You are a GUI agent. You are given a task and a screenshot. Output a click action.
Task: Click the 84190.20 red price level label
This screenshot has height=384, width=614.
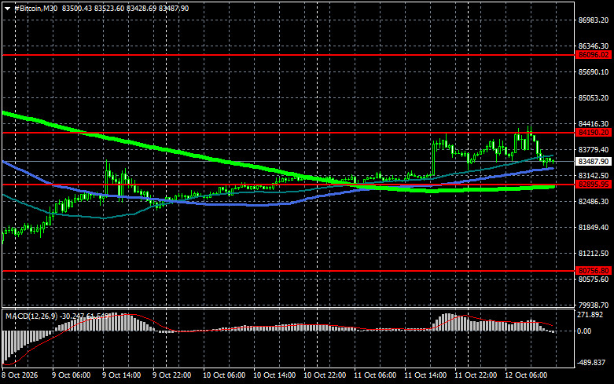(594, 133)
